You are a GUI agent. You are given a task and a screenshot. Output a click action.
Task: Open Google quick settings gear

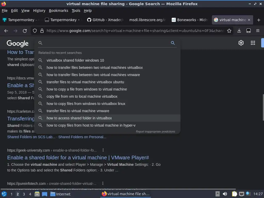[x=241, y=43]
